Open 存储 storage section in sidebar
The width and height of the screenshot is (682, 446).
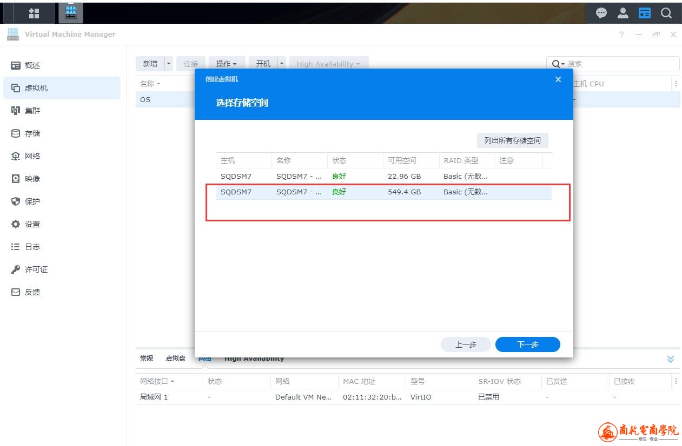point(32,133)
